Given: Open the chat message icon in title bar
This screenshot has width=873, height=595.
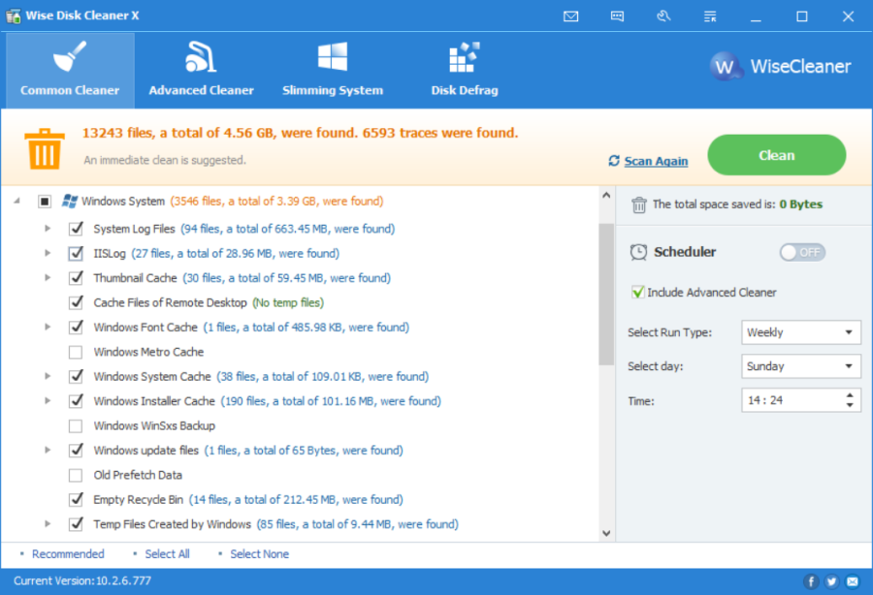Looking at the screenshot, I should [x=617, y=16].
